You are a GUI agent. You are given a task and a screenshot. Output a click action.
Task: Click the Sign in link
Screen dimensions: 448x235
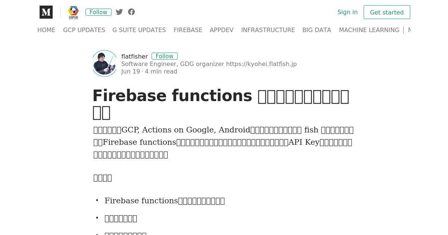(x=348, y=12)
